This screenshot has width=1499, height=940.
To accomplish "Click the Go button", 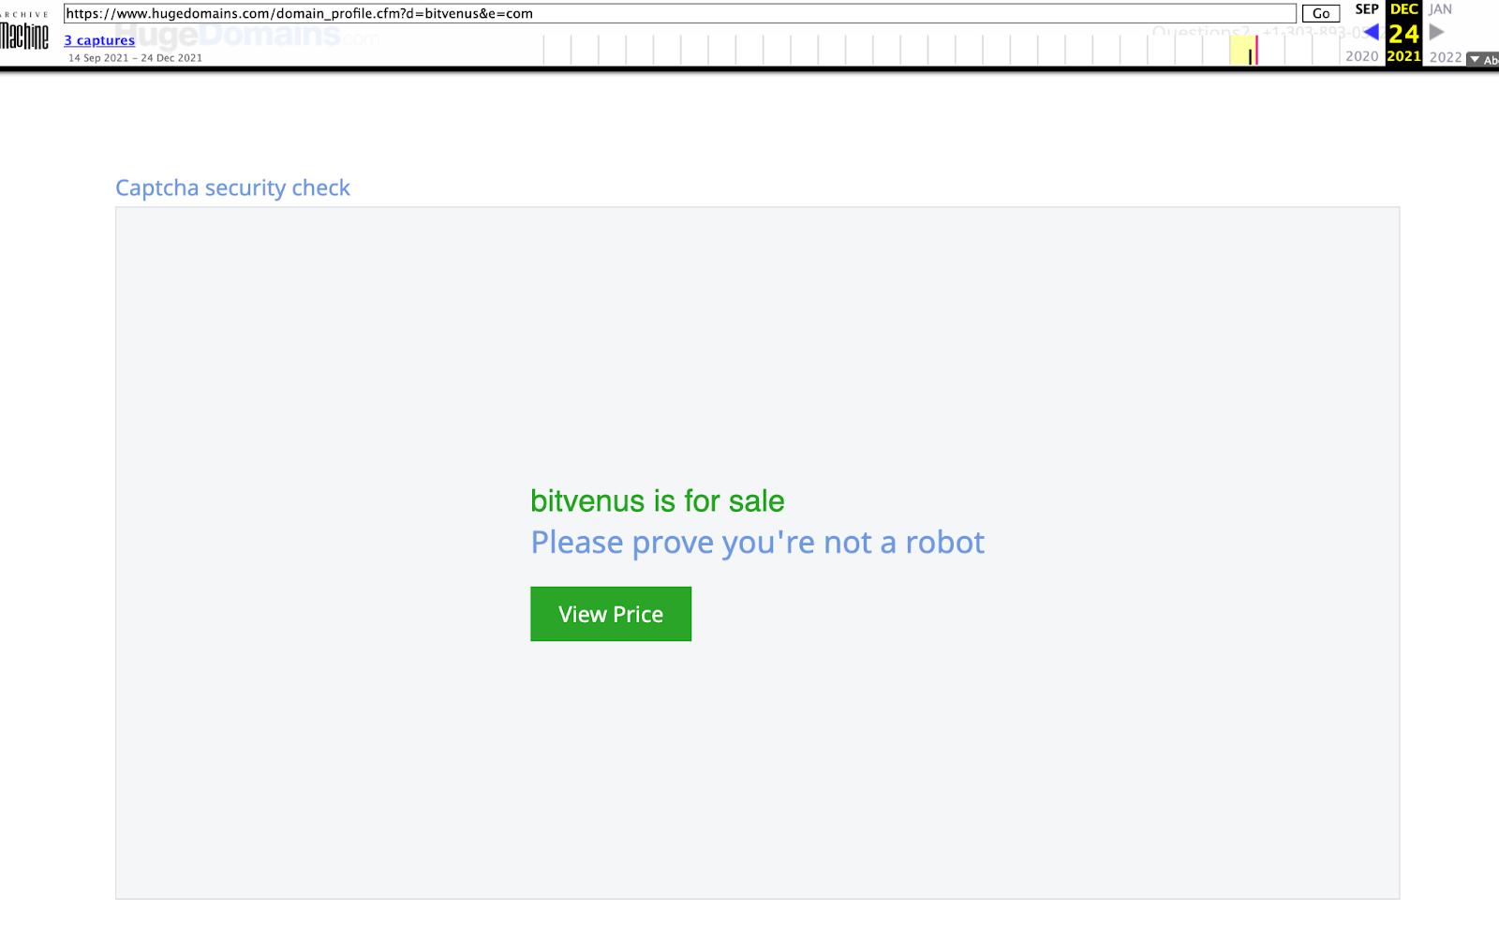I will (x=1321, y=13).
